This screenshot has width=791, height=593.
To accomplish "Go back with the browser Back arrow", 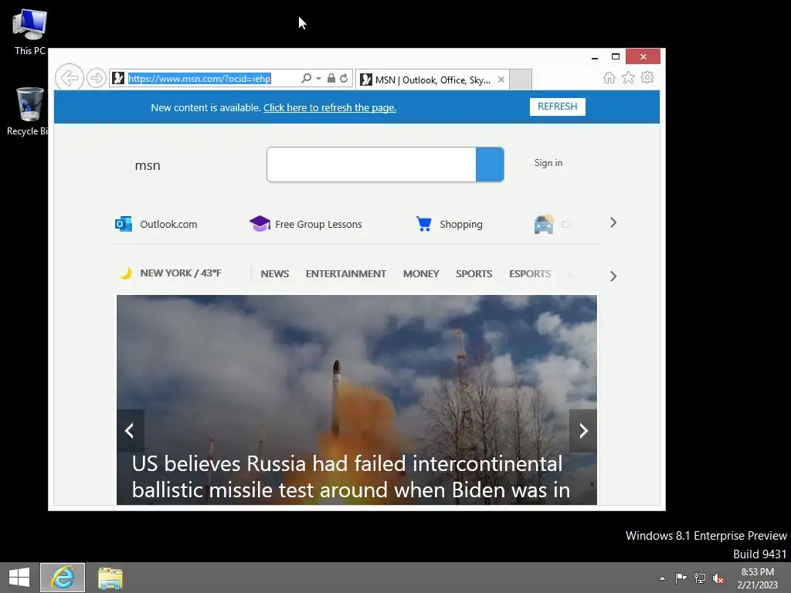I will point(69,78).
